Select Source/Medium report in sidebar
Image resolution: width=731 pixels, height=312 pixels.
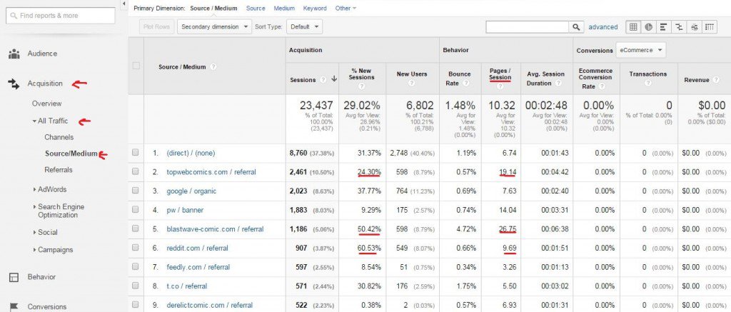(71, 154)
